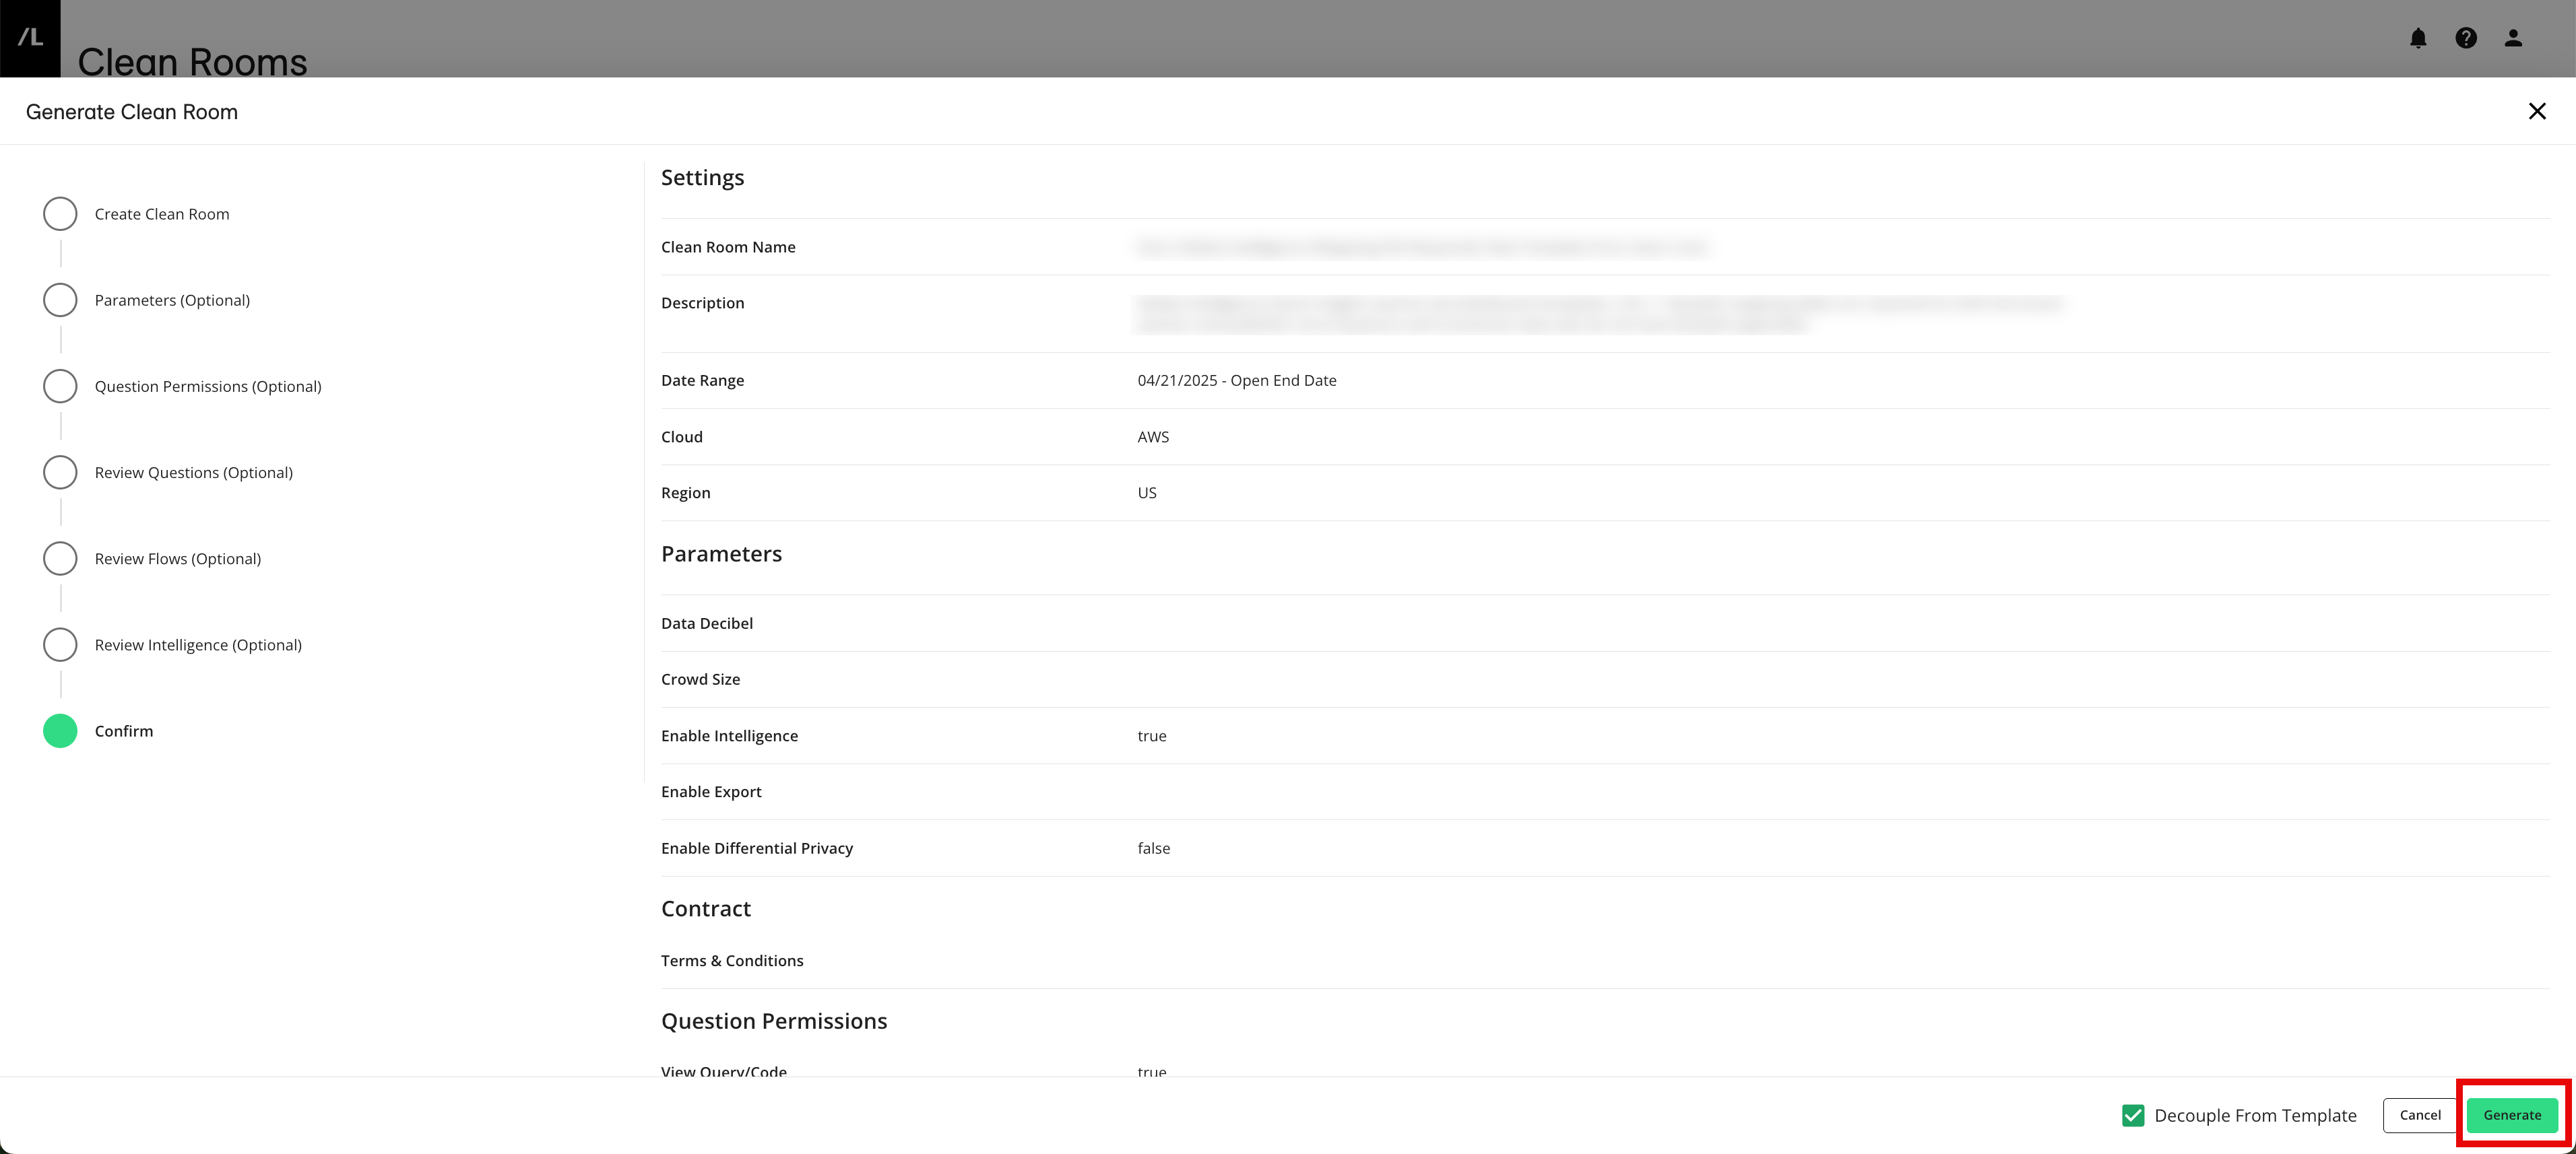Click the Cancel button
The image size is (2576, 1154).
click(x=2420, y=1115)
